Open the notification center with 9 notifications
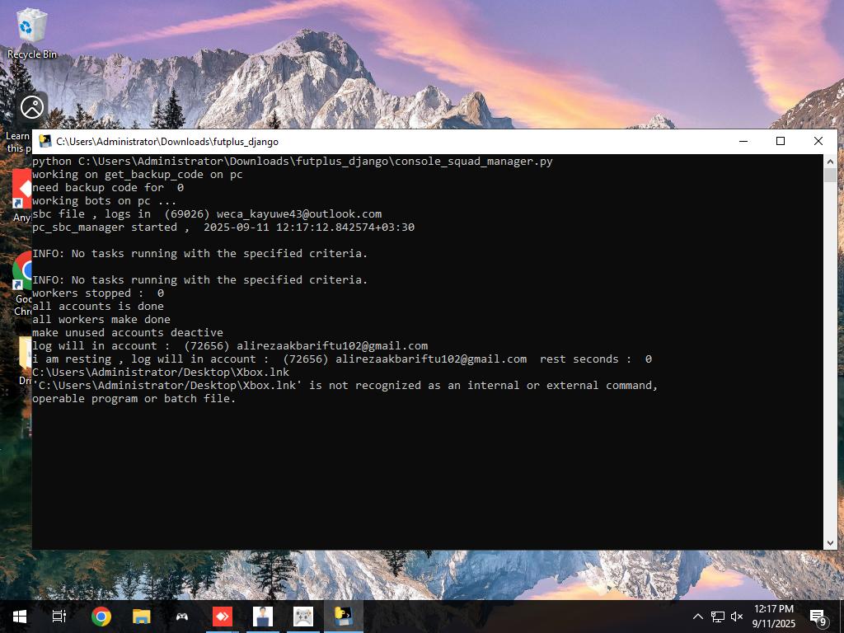The height and width of the screenshot is (633, 844). [x=818, y=617]
